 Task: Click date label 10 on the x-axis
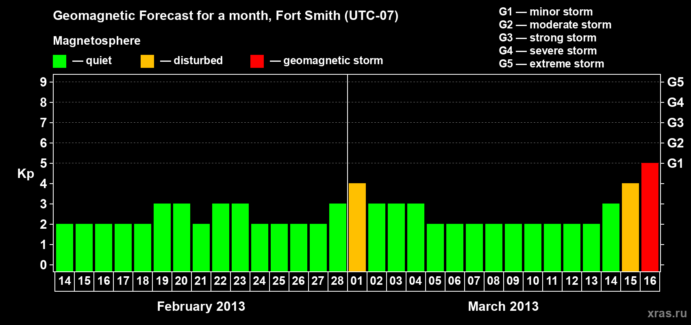click(x=533, y=281)
